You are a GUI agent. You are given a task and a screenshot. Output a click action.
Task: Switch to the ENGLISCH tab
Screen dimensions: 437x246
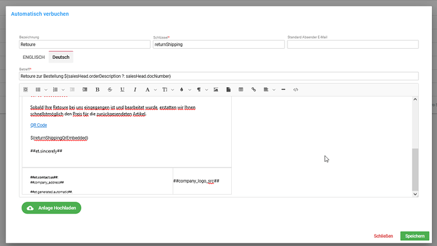[x=34, y=57]
